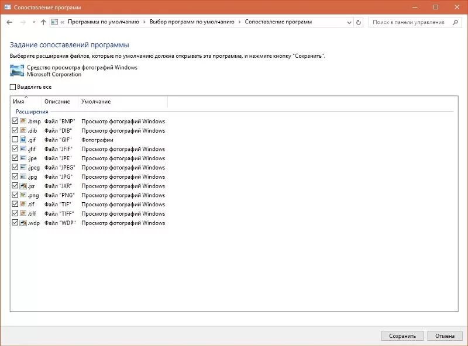The height and width of the screenshot is (346, 468).
Task: Open the recent locations dropdown arrow
Action: click(34, 22)
